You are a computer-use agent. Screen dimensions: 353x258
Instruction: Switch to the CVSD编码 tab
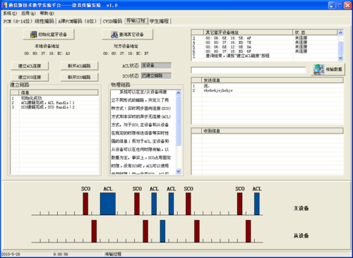pos(112,21)
